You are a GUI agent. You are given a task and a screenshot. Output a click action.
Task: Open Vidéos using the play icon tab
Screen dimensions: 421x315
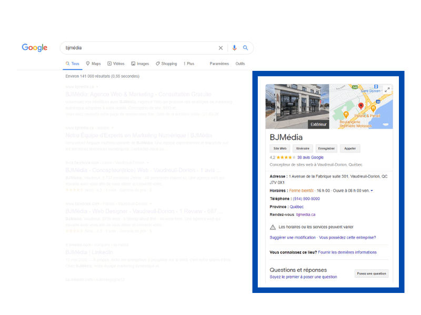[x=109, y=64]
